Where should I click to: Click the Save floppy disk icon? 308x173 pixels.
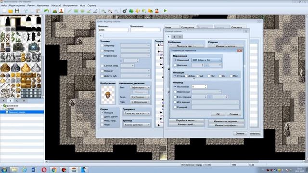pyautogui.click(x=17, y=11)
